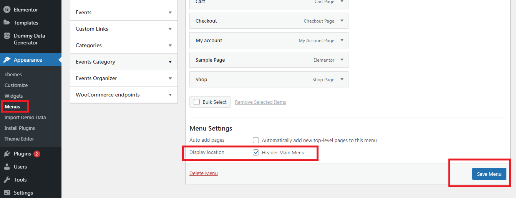Enable the Bulk Select checkbox
Image resolution: width=516 pixels, height=198 pixels.
197,102
